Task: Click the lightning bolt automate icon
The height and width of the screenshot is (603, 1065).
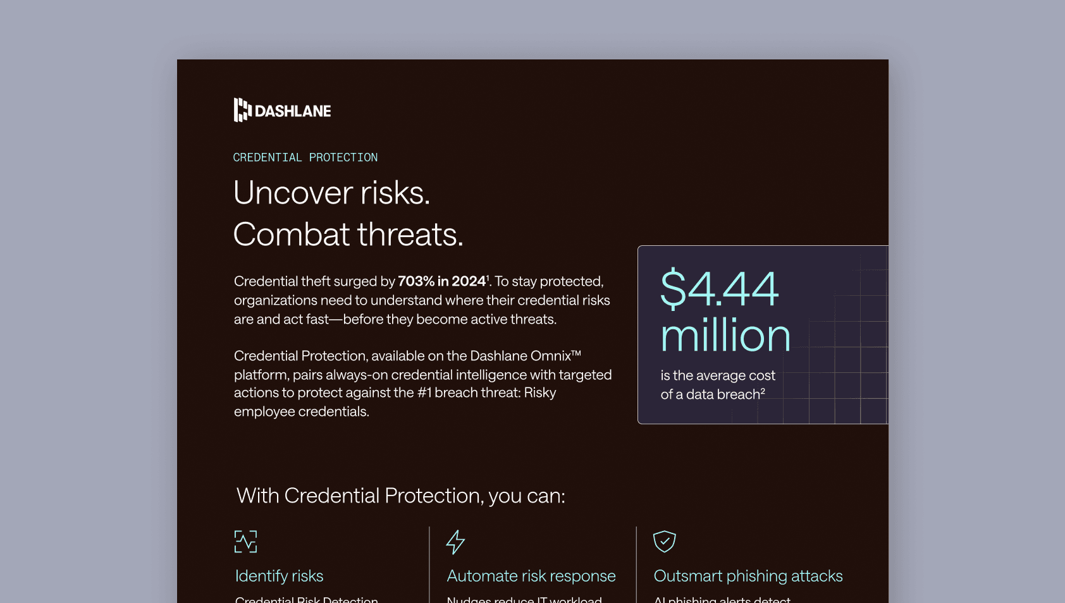Action: pos(455,542)
